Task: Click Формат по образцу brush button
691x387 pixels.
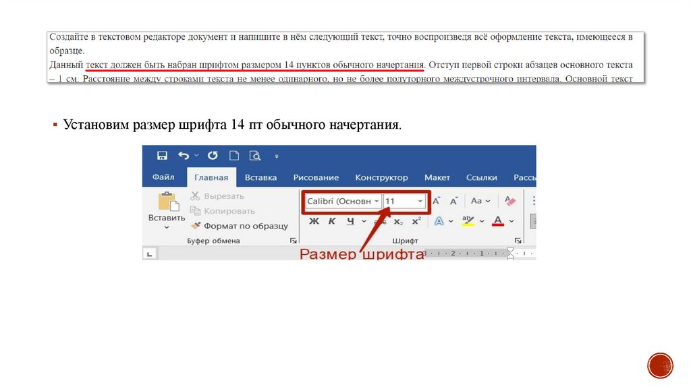Action: (x=239, y=226)
